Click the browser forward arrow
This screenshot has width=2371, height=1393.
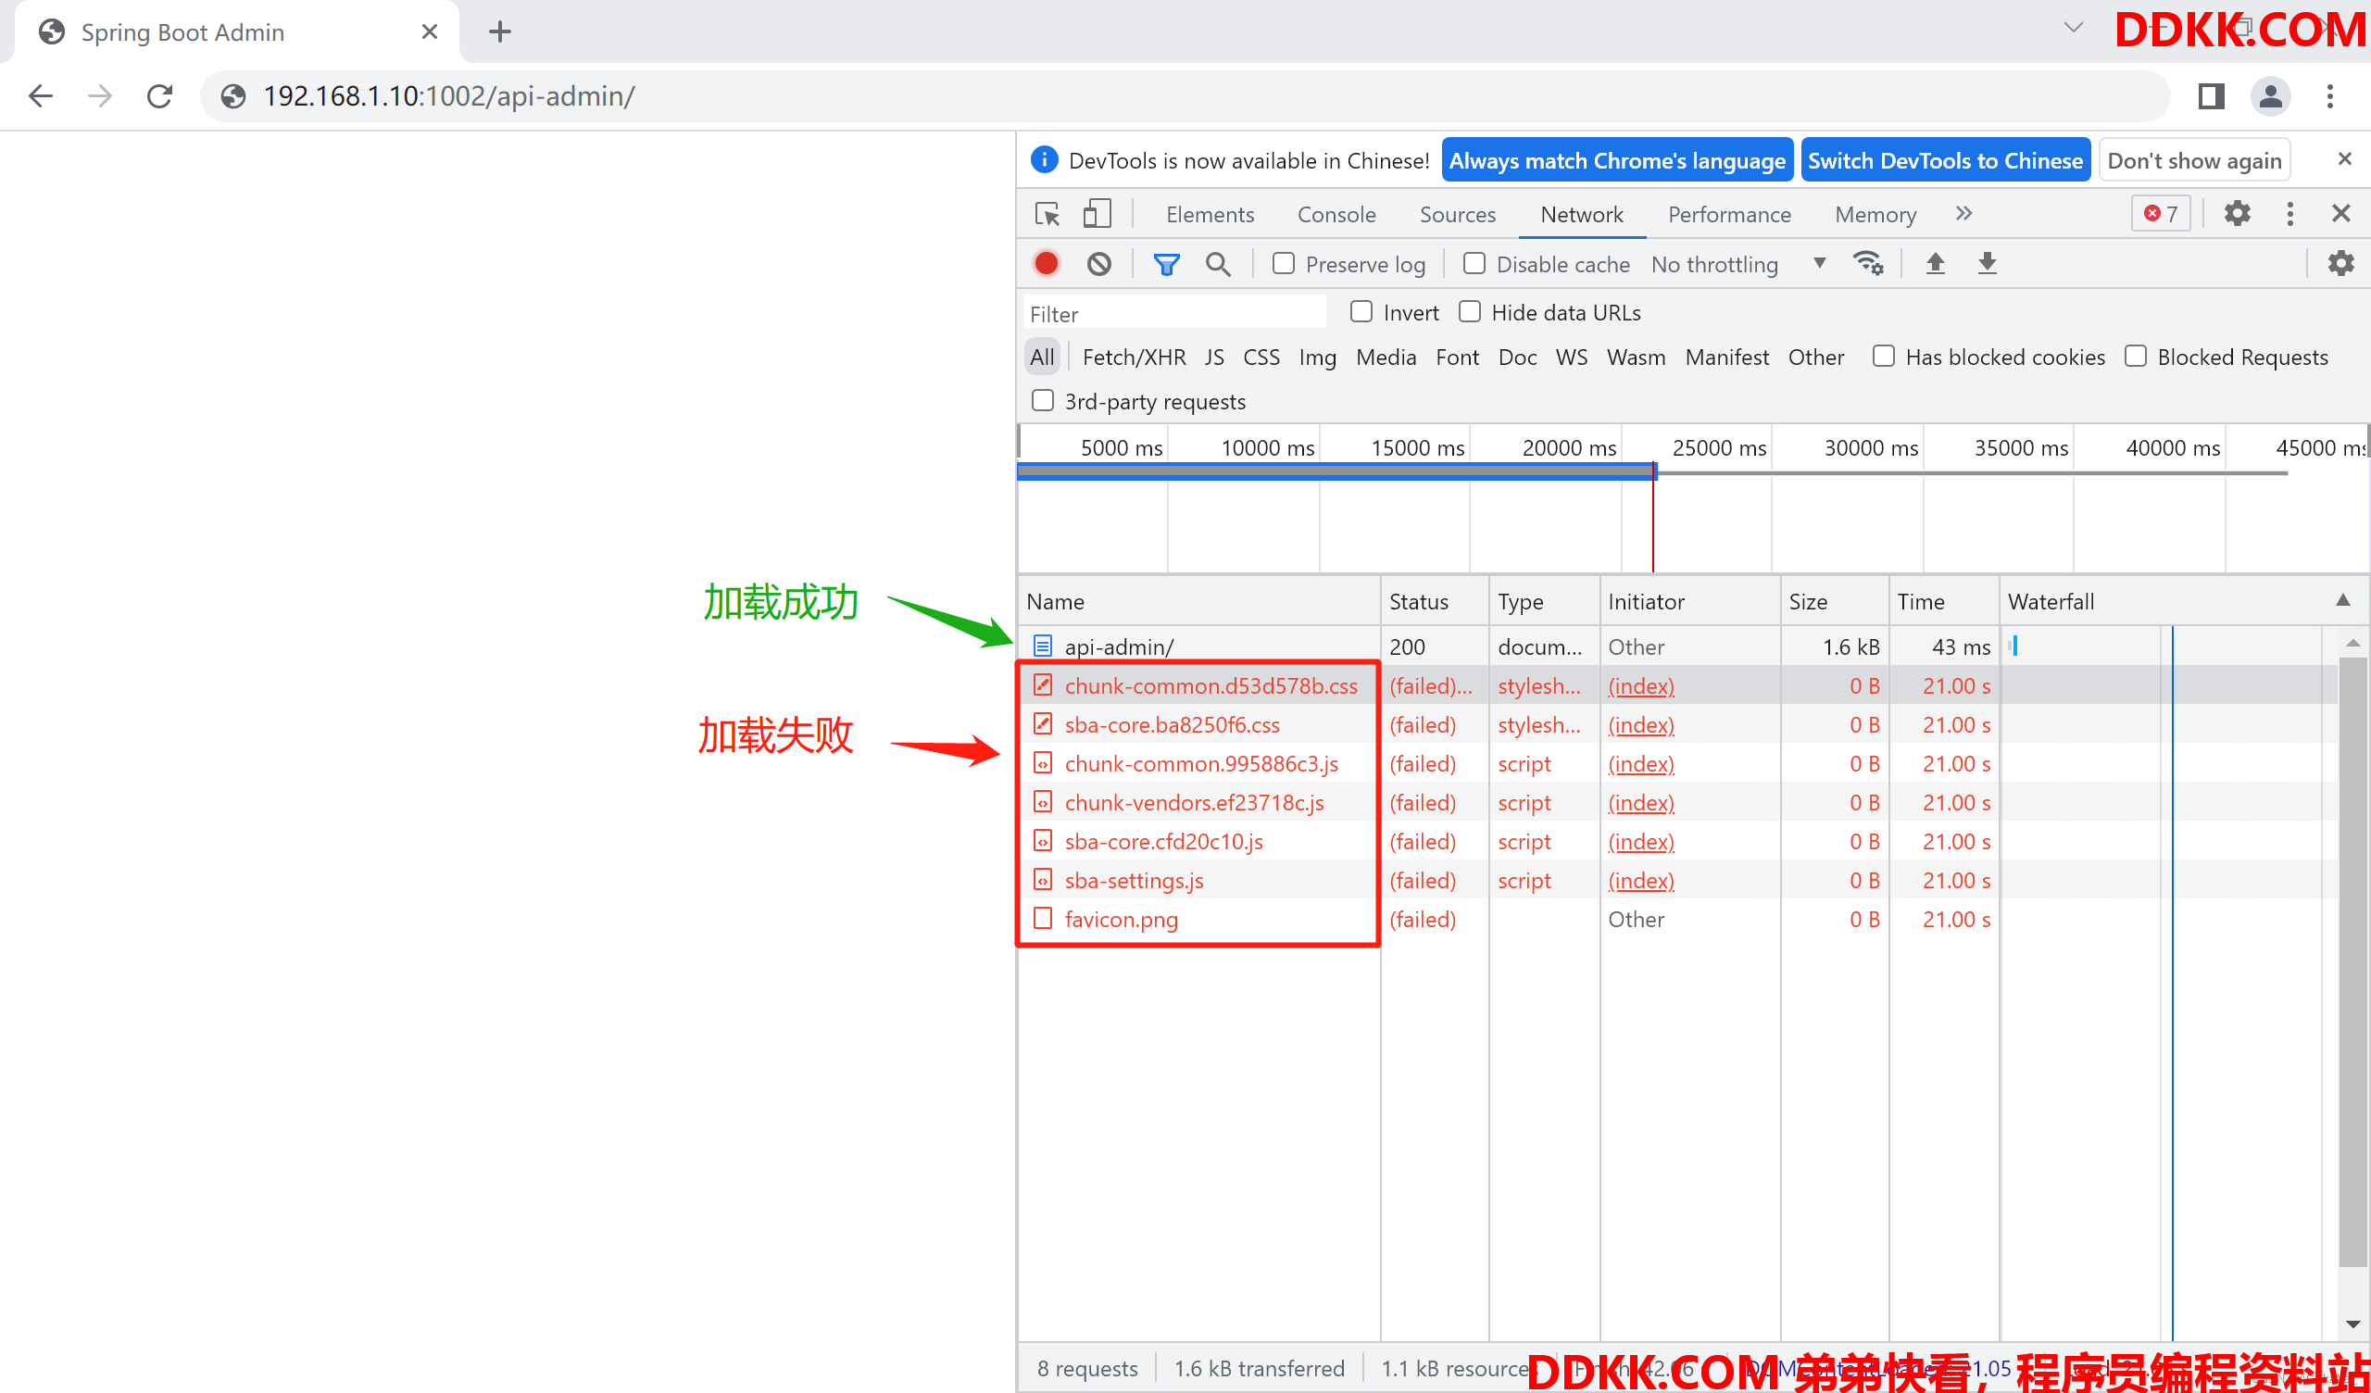[x=100, y=96]
